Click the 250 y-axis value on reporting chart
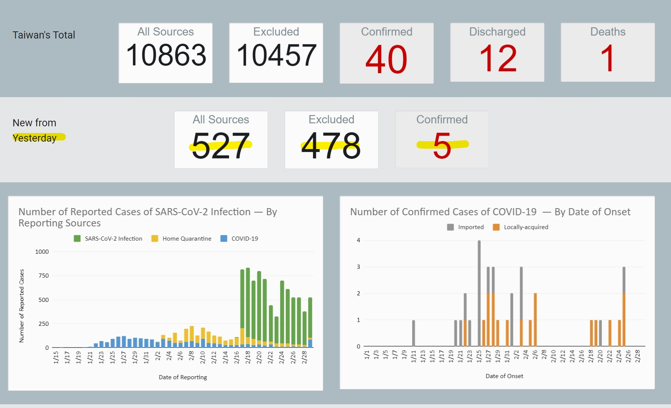Image resolution: width=671 pixels, height=408 pixels. 43,324
